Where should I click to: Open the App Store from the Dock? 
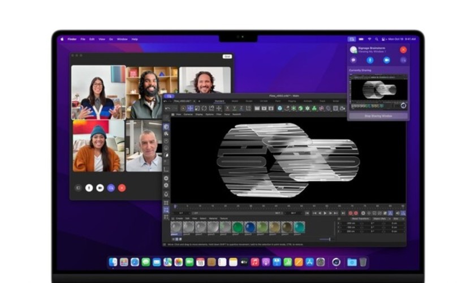309,262
